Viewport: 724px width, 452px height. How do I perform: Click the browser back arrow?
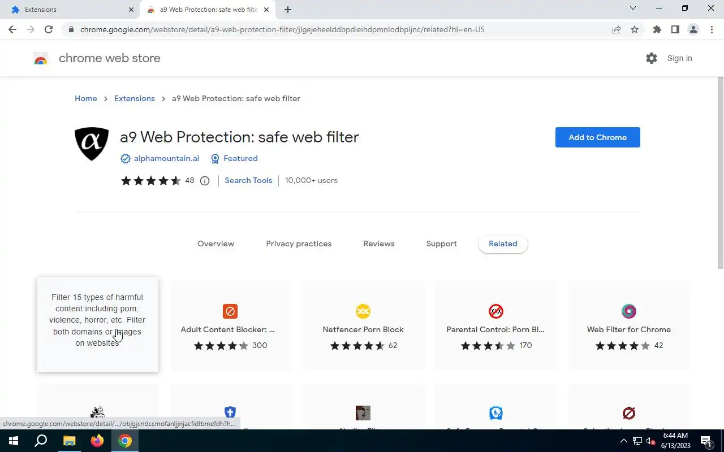point(12,29)
